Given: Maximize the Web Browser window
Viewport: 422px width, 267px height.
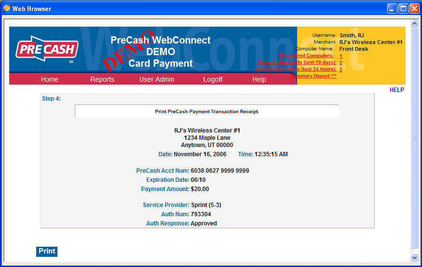Looking at the screenshot, I should [x=403, y=9].
